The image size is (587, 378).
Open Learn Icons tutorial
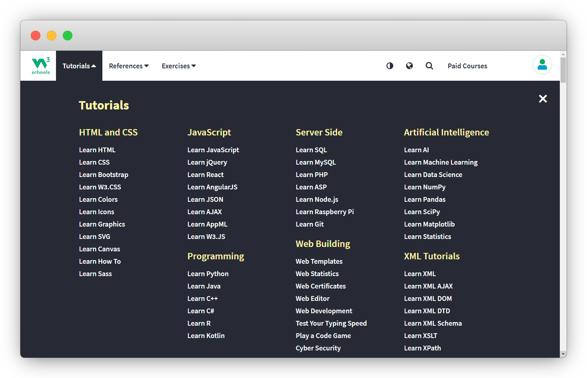click(x=97, y=212)
